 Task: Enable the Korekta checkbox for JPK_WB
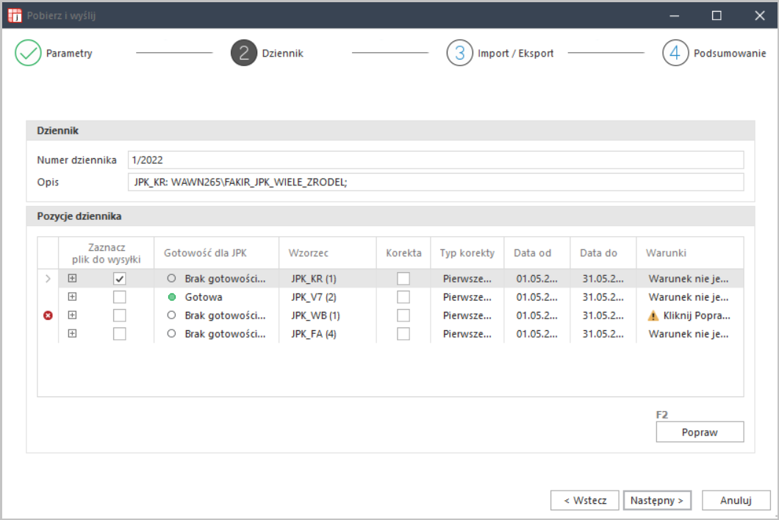(403, 316)
